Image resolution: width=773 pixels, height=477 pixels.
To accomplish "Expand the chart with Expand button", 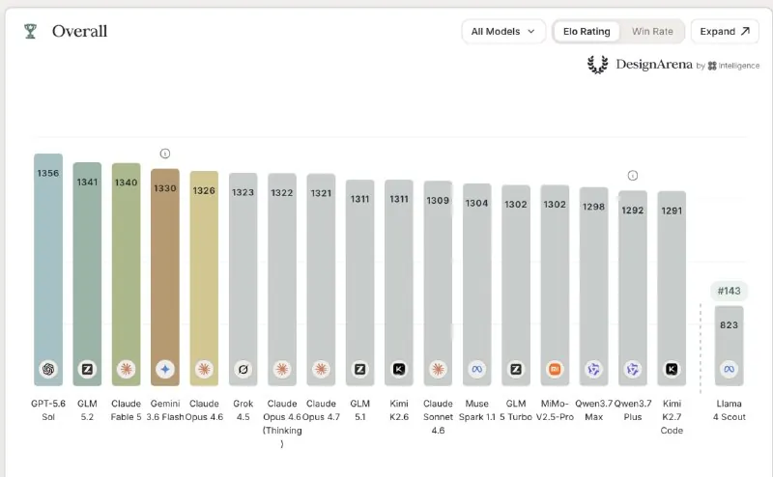I will [725, 32].
